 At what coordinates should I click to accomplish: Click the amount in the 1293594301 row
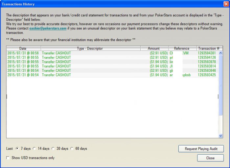point(159,53)
